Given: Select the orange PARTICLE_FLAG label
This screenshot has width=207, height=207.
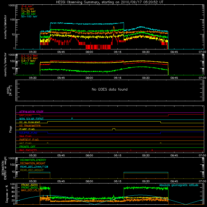Looking at the screenshot, I should coord(29,139).
